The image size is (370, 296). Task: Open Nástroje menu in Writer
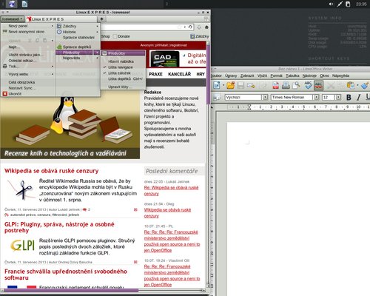(x=309, y=75)
